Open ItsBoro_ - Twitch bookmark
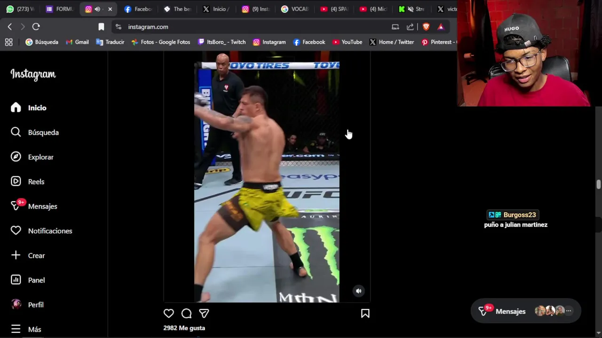This screenshot has height=338, width=602. (222, 42)
